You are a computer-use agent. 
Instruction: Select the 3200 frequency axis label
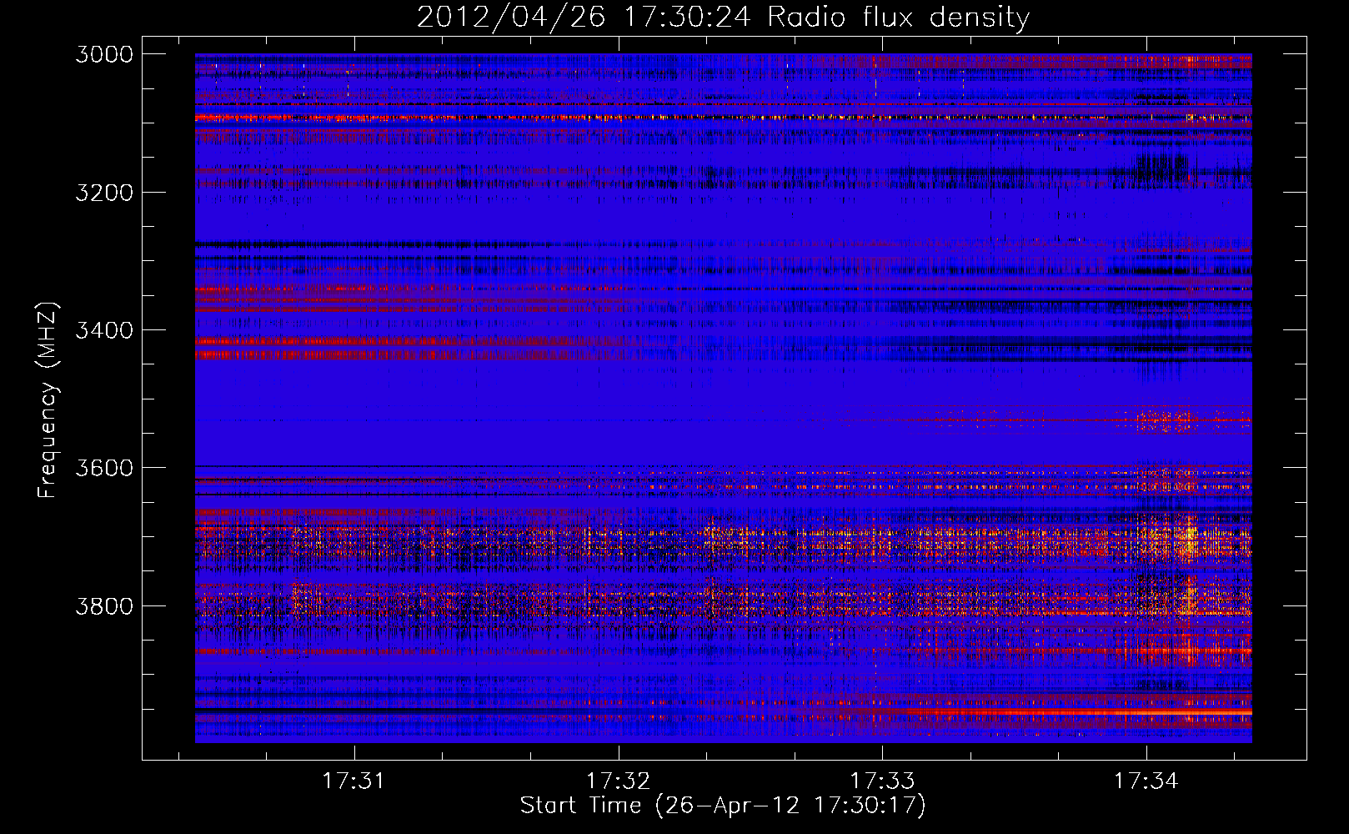(104, 193)
